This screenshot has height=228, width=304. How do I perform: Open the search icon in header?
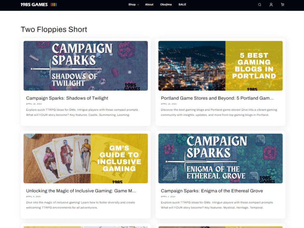[259, 5]
